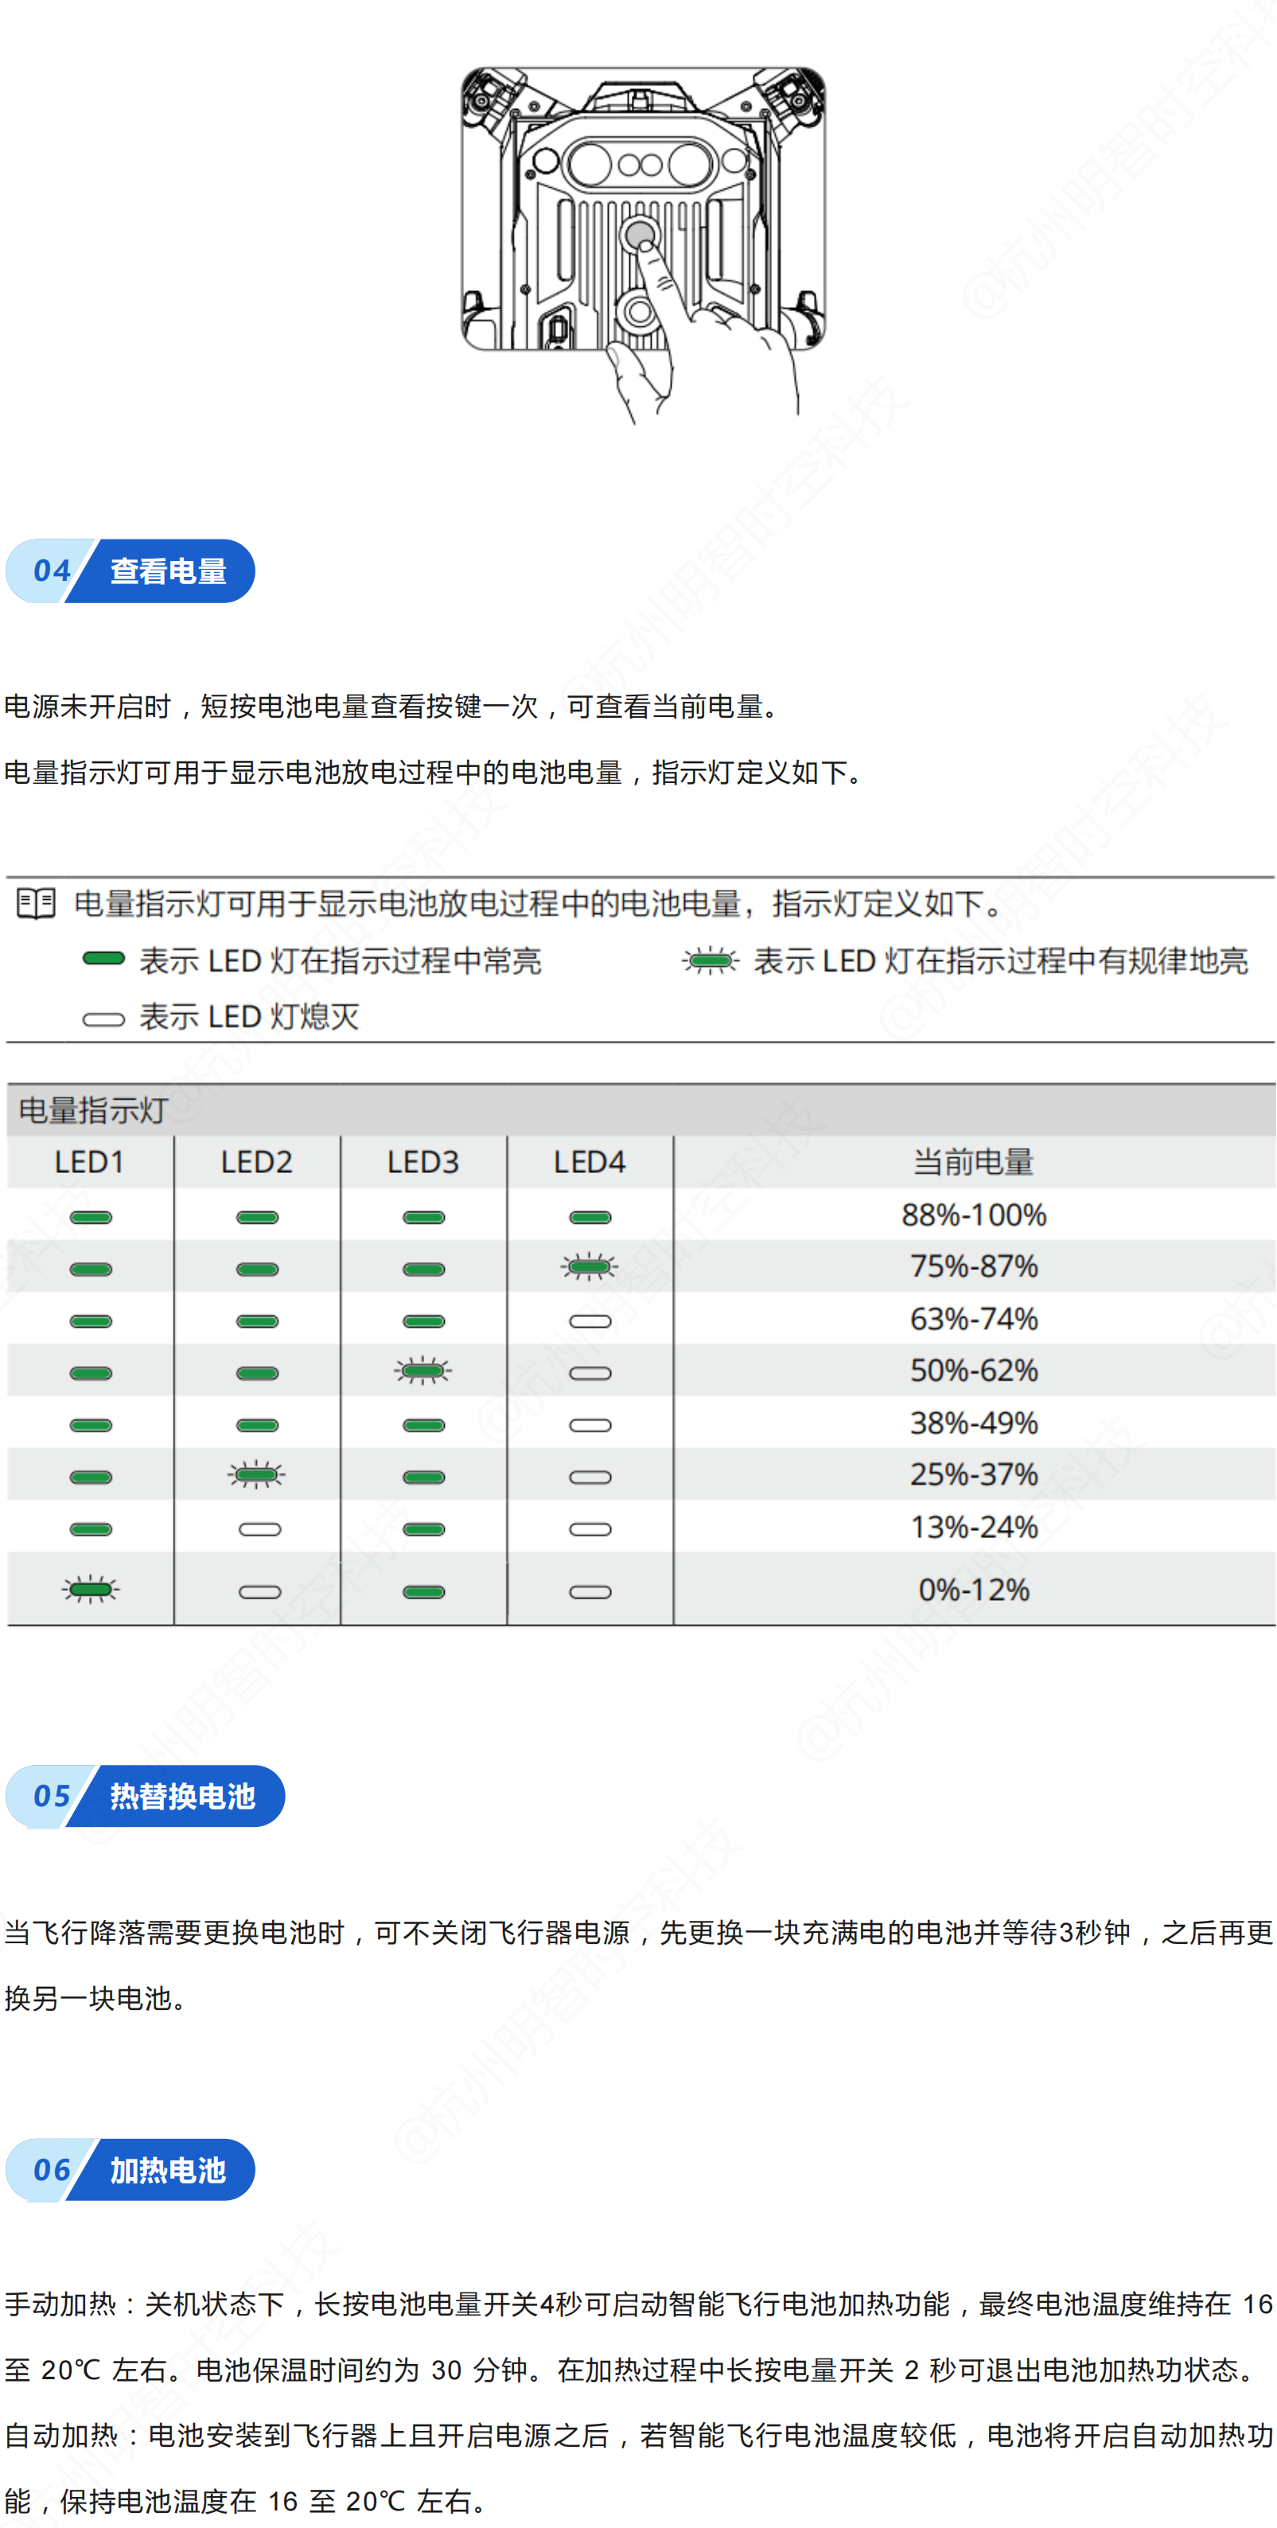Click flashing LED3 icon in 50%-62% row
1277x2528 pixels.
[423, 1370]
